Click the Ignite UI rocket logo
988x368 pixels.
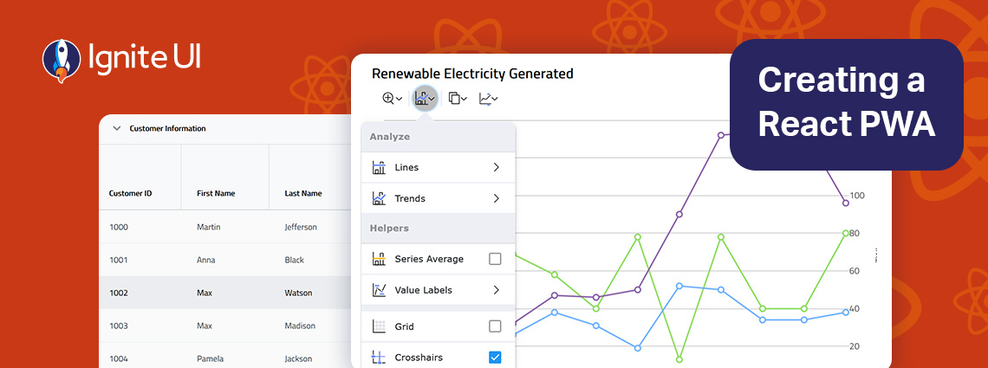click(62, 61)
